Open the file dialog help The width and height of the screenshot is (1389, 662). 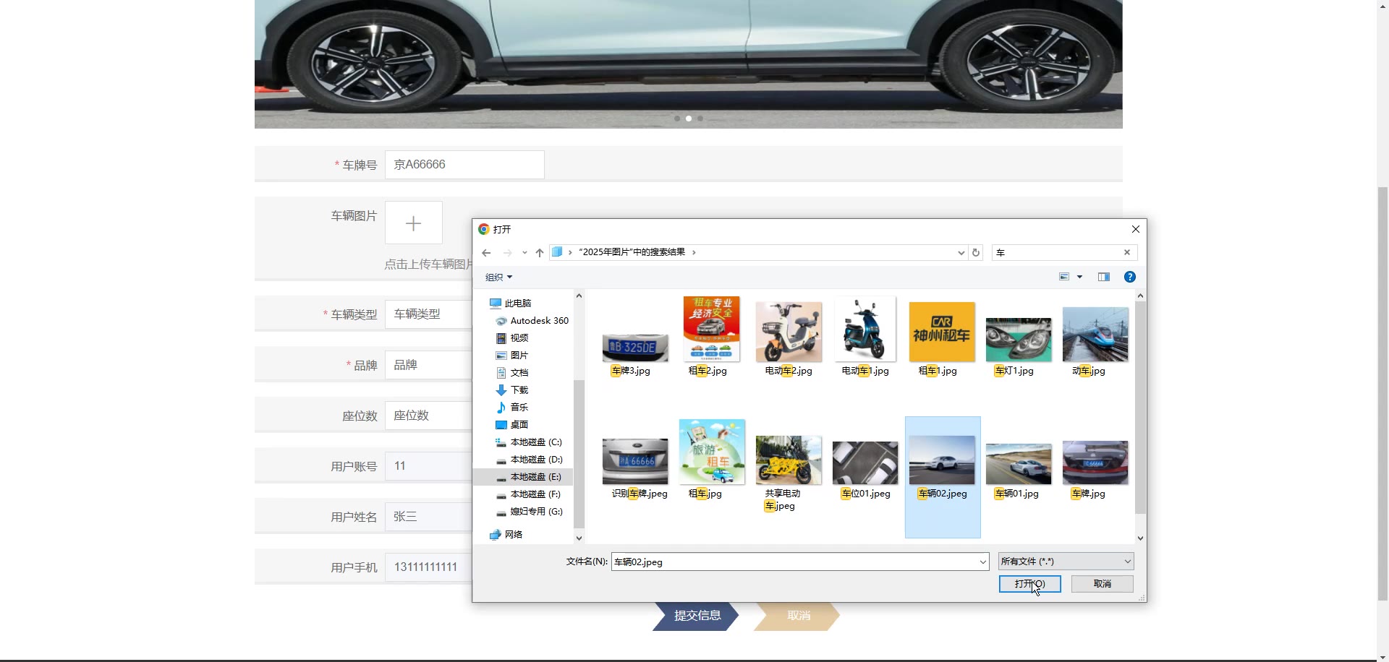tap(1130, 277)
